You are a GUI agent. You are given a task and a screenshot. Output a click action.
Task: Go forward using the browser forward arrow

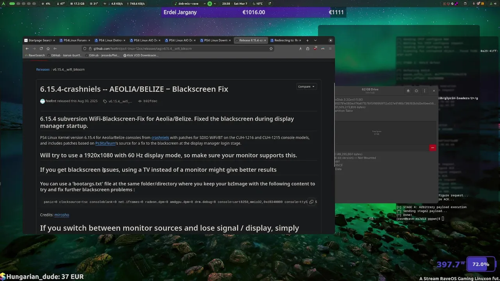coord(34,48)
